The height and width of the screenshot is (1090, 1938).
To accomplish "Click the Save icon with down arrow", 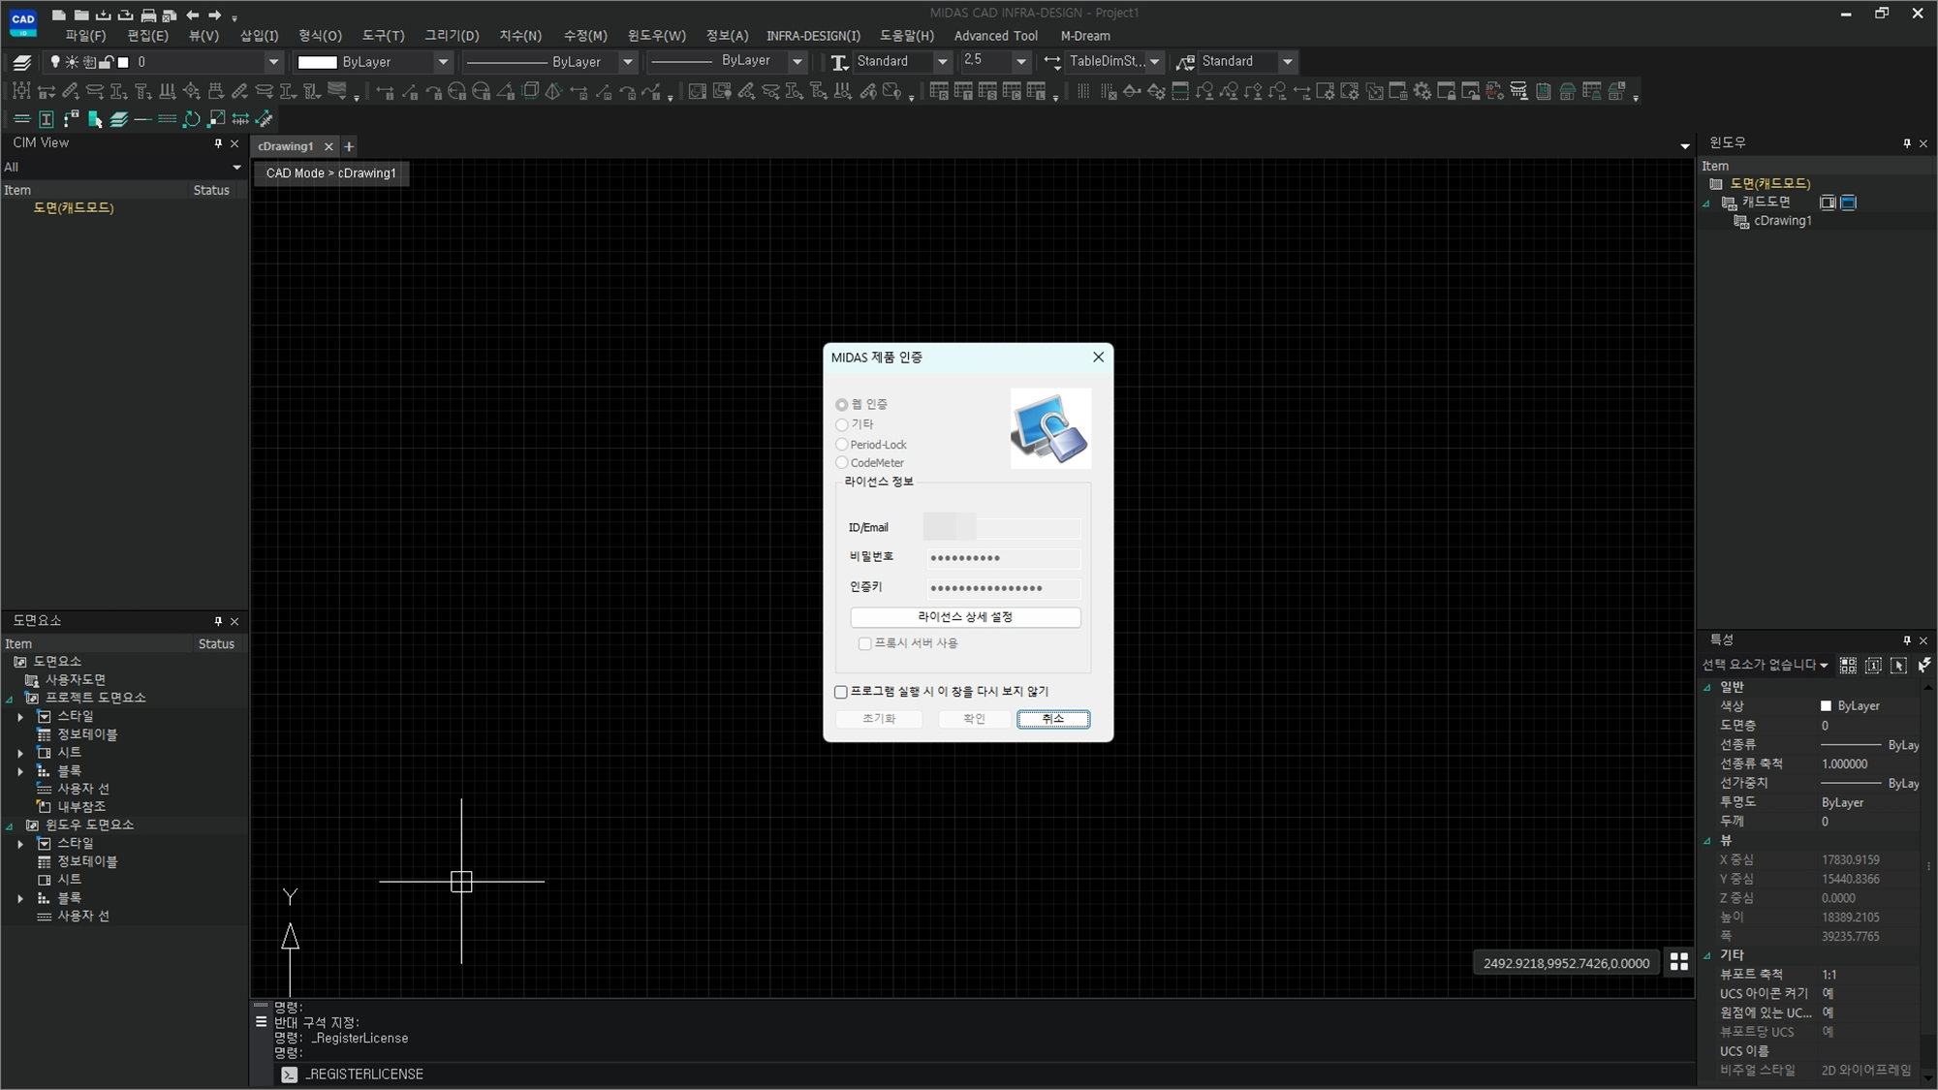I will click(104, 15).
